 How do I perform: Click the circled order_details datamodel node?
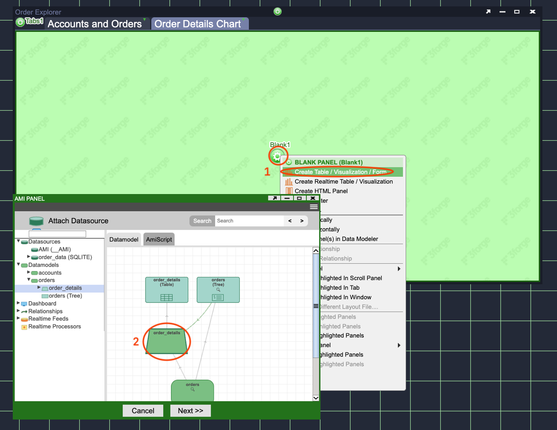point(167,342)
